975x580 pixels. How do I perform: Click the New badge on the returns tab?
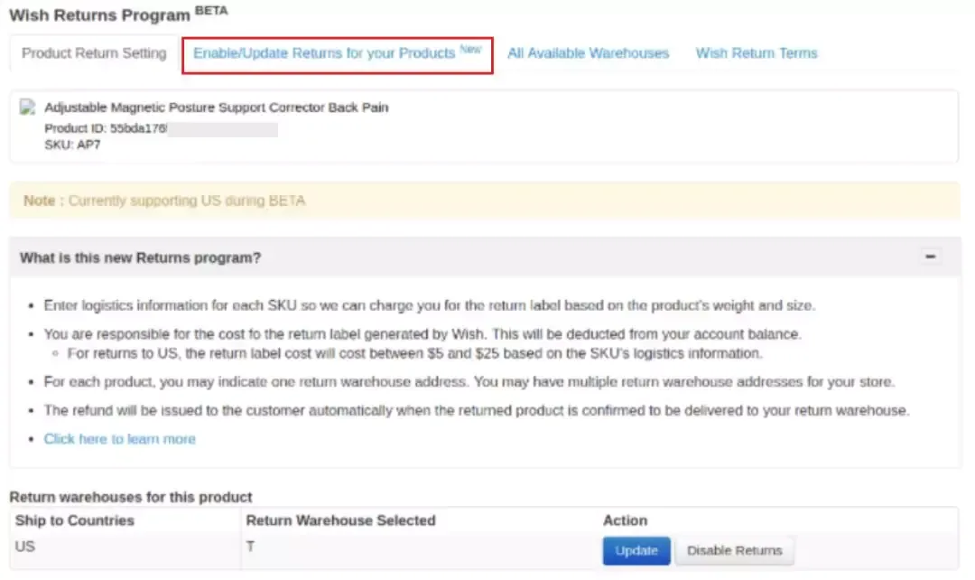(470, 49)
